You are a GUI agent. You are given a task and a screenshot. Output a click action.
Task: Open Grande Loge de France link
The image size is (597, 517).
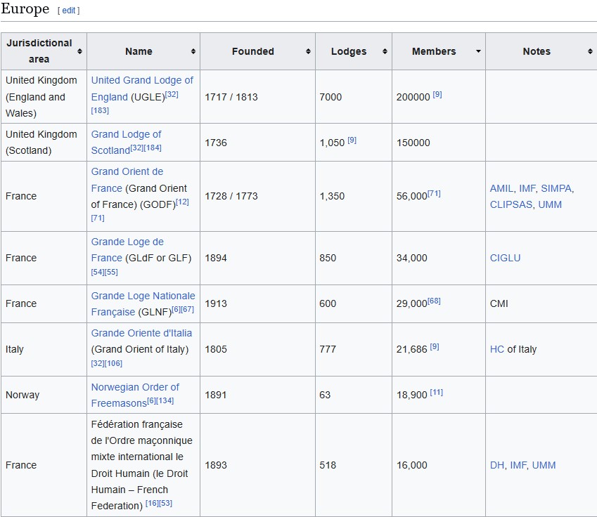pos(127,250)
